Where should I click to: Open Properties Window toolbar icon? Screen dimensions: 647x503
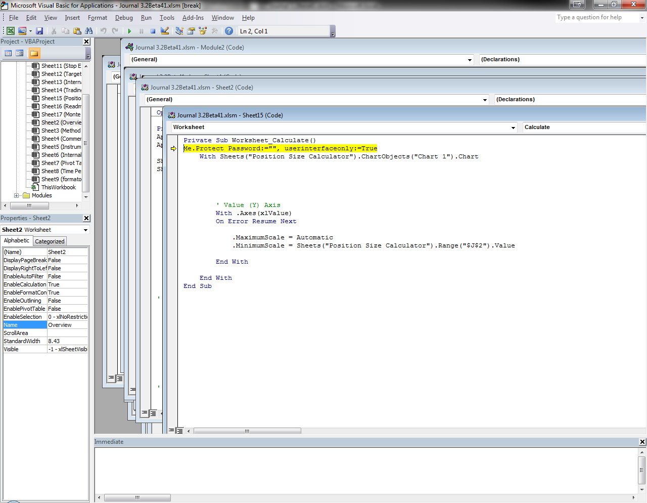[x=191, y=31]
